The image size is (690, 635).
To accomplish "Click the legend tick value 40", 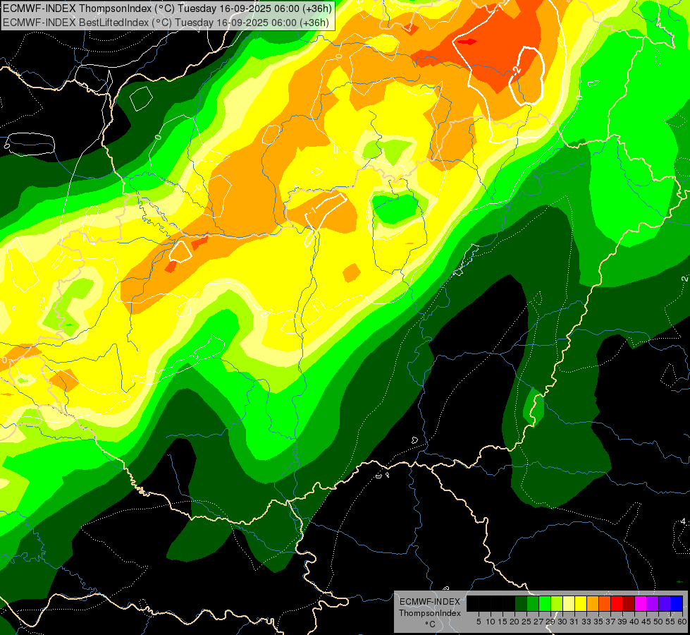I will click(x=634, y=622).
